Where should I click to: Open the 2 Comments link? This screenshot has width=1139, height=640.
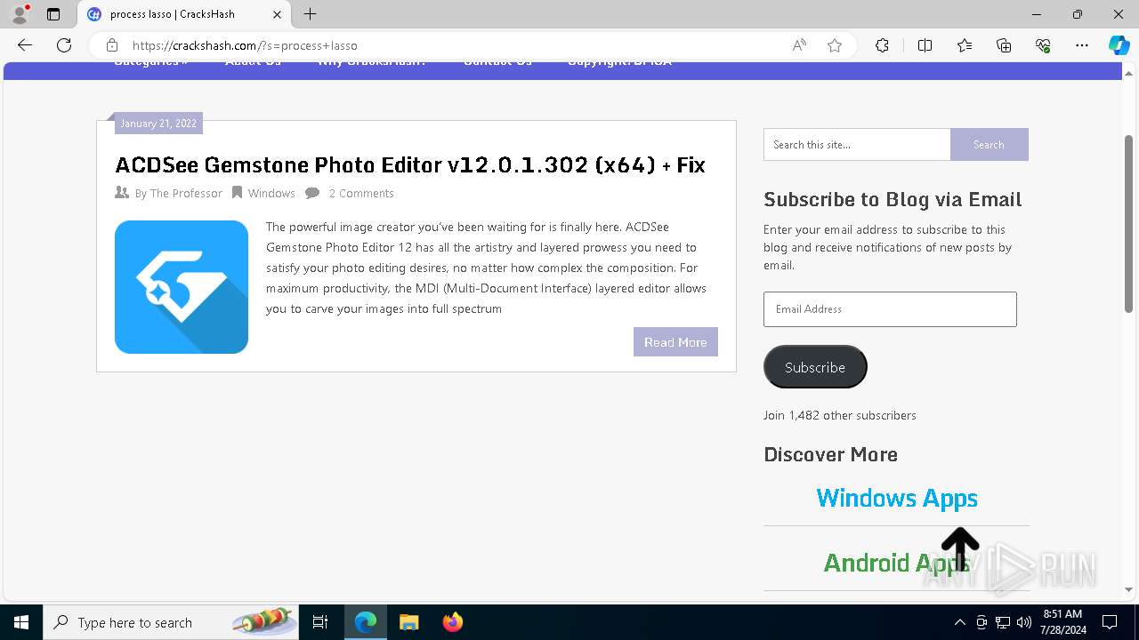361,193
